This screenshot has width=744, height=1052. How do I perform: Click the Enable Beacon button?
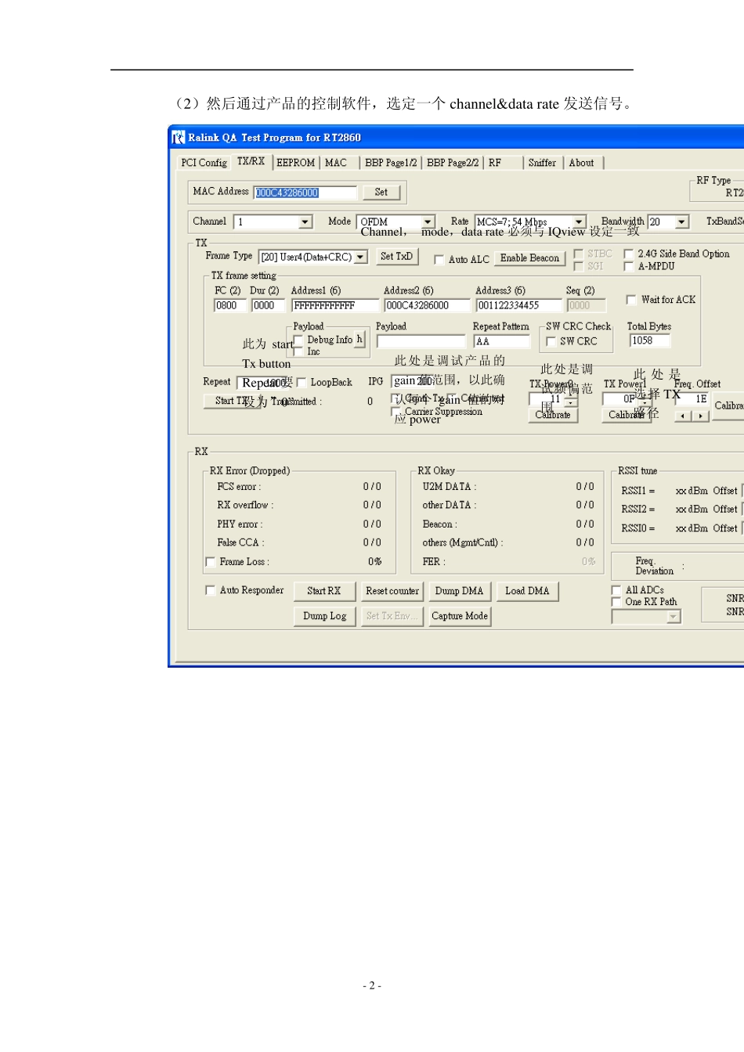click(529, 258)
